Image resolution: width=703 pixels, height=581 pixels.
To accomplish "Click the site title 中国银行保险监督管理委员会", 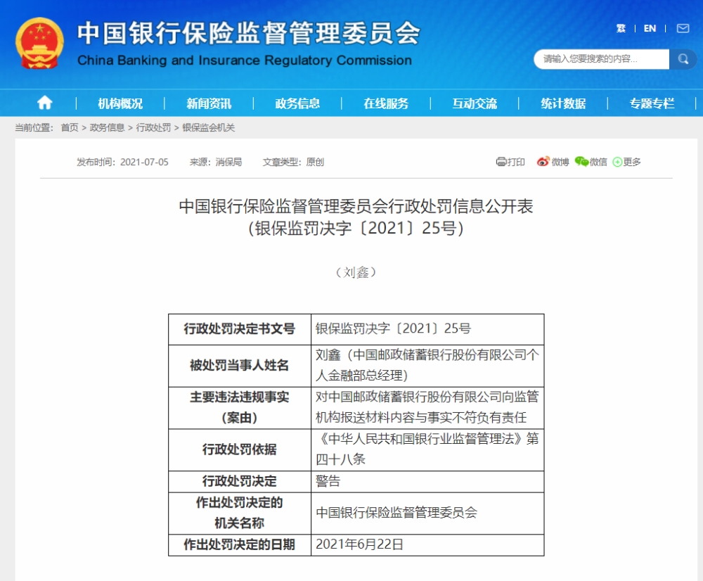I will point(249,33).
